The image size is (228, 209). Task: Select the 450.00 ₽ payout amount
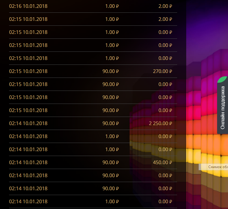point(163,162)
